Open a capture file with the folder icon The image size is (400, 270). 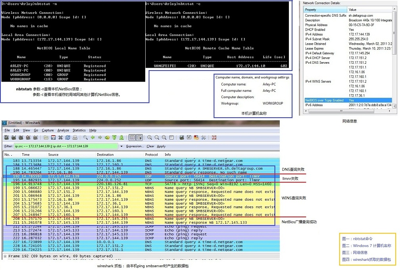tap(46, 138)
